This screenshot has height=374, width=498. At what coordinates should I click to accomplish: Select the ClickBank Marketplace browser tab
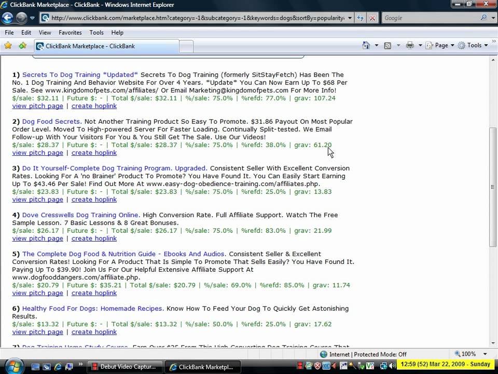(106, 46)
